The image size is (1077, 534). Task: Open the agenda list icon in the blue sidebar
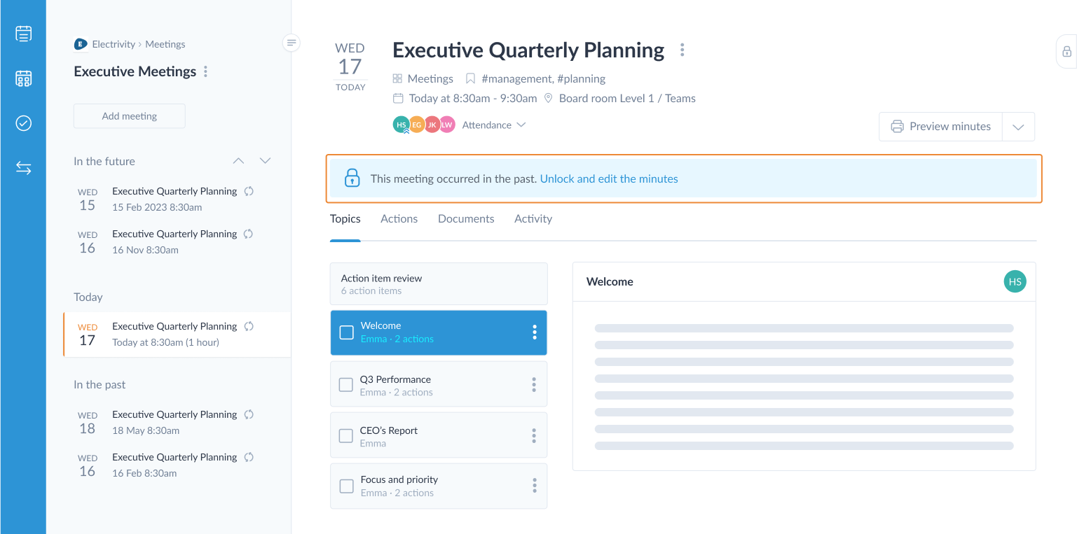click(x=24, y=34)
